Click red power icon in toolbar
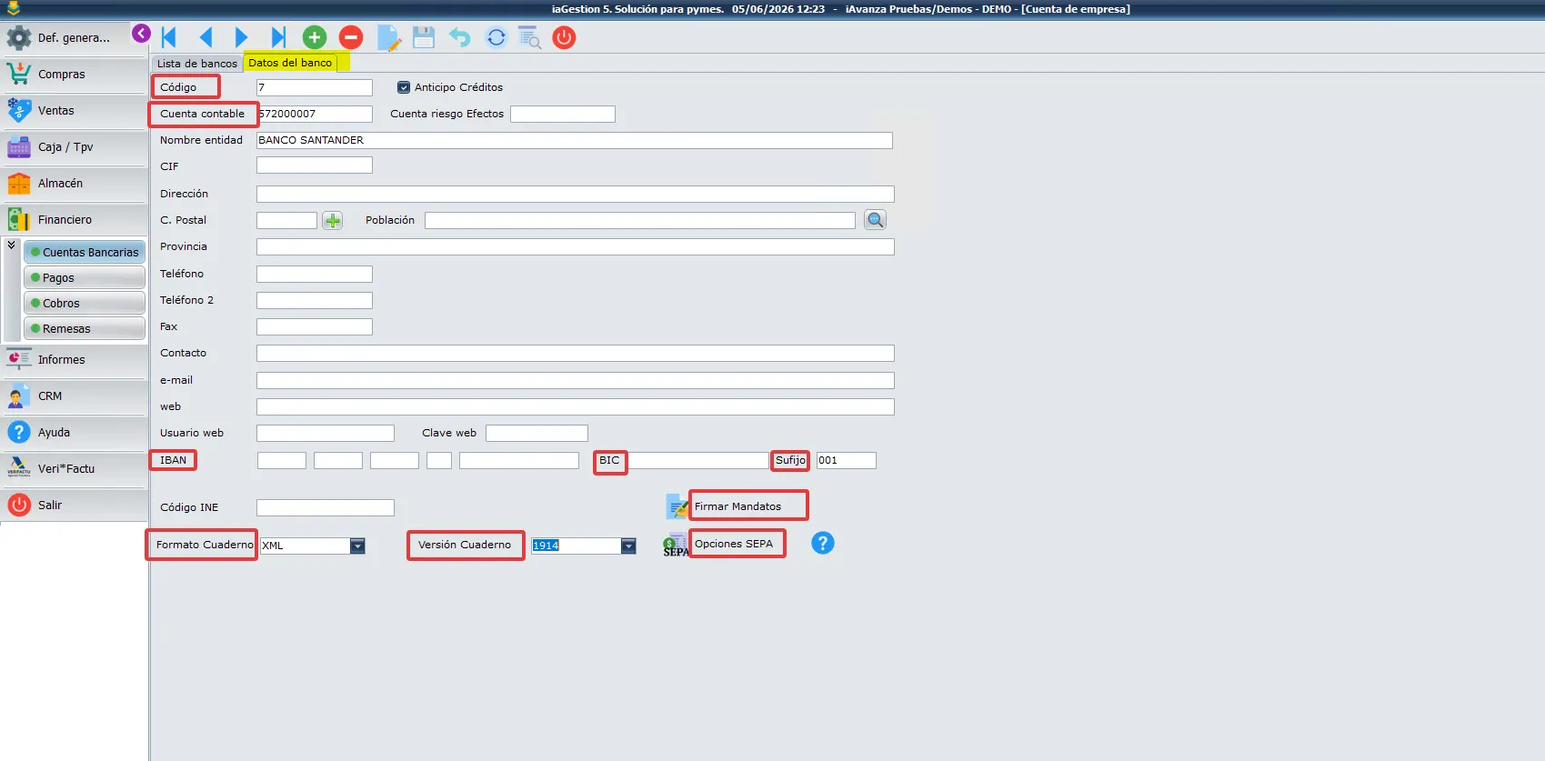 tap(564, 37)
